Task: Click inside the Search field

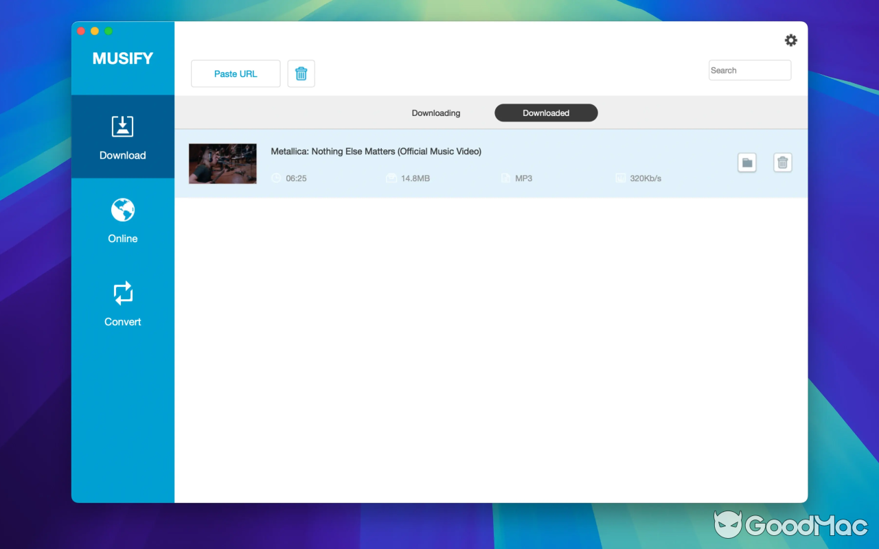Action: [749, 69]
